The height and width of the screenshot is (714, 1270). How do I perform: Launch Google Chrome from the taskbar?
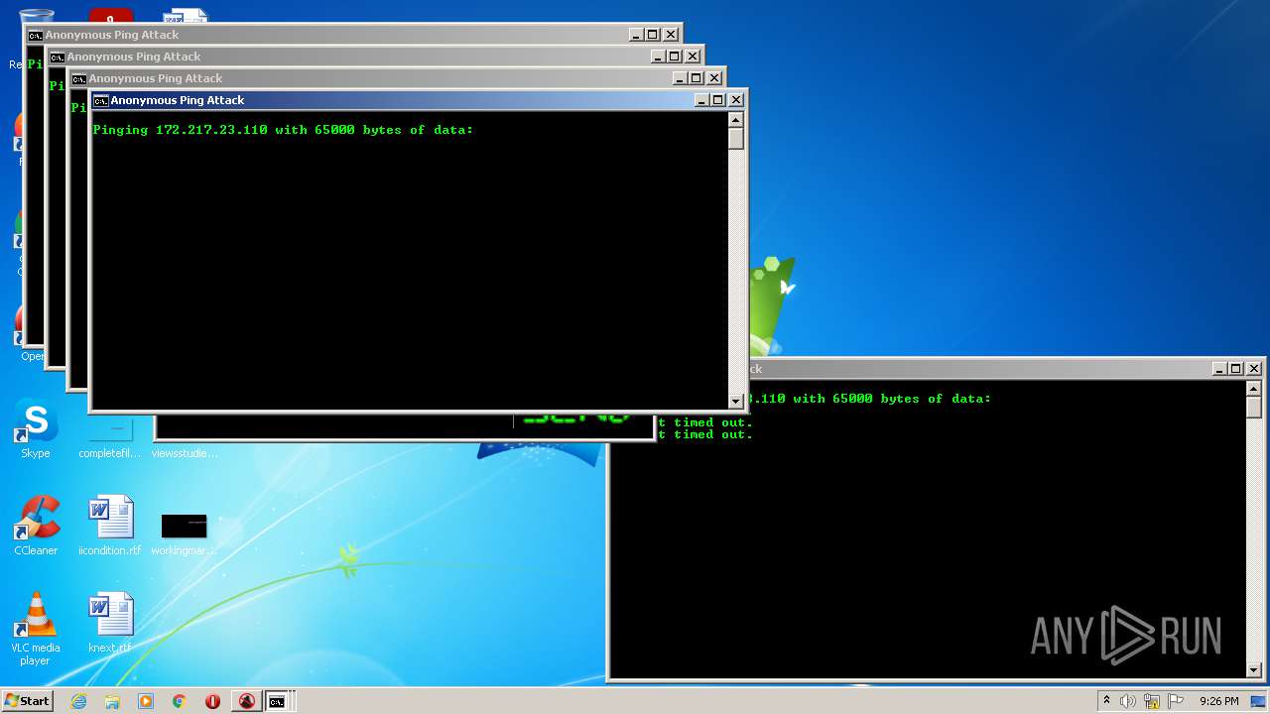tap(180, 701)
